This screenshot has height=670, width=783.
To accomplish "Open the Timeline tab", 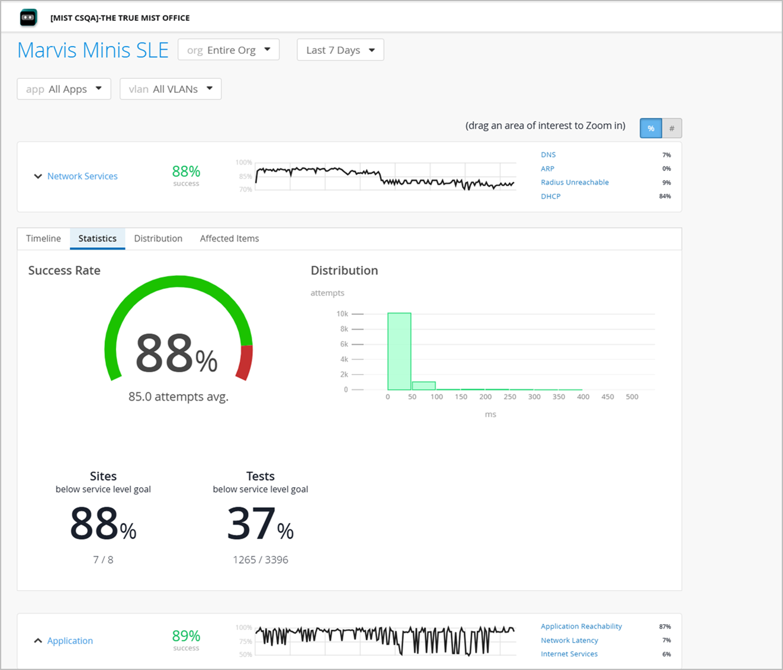I will coord(43,239).
